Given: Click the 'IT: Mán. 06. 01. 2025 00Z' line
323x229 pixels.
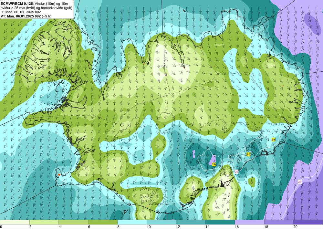Looking at the screenshot, I should coord(21,12).
